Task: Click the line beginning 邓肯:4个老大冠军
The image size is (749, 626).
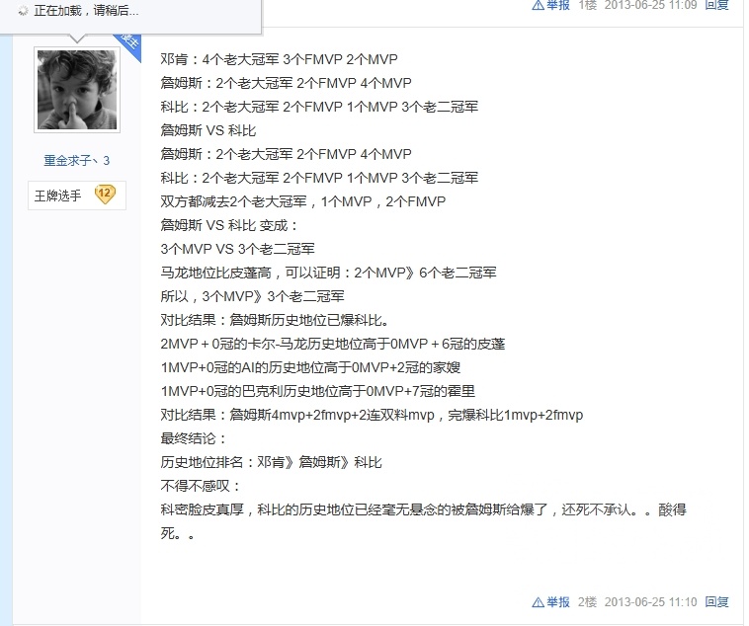Action: pos(279,59)
